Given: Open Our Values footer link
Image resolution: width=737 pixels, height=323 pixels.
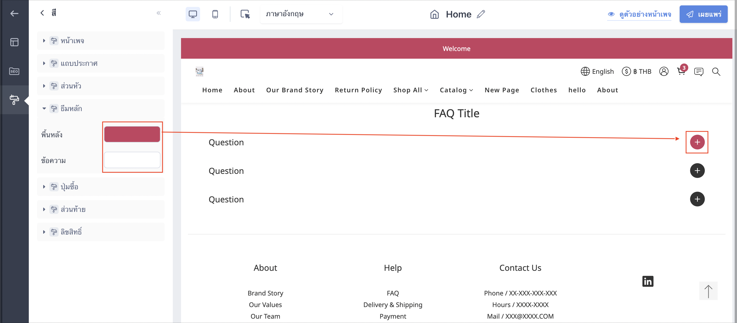Looking at the screenshot, I should coord(265,304).
